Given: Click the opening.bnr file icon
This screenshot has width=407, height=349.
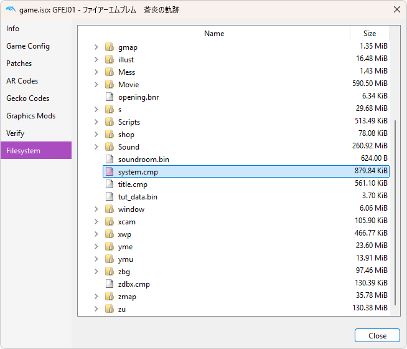Looking at the screenshot, I should pos(110,97).
